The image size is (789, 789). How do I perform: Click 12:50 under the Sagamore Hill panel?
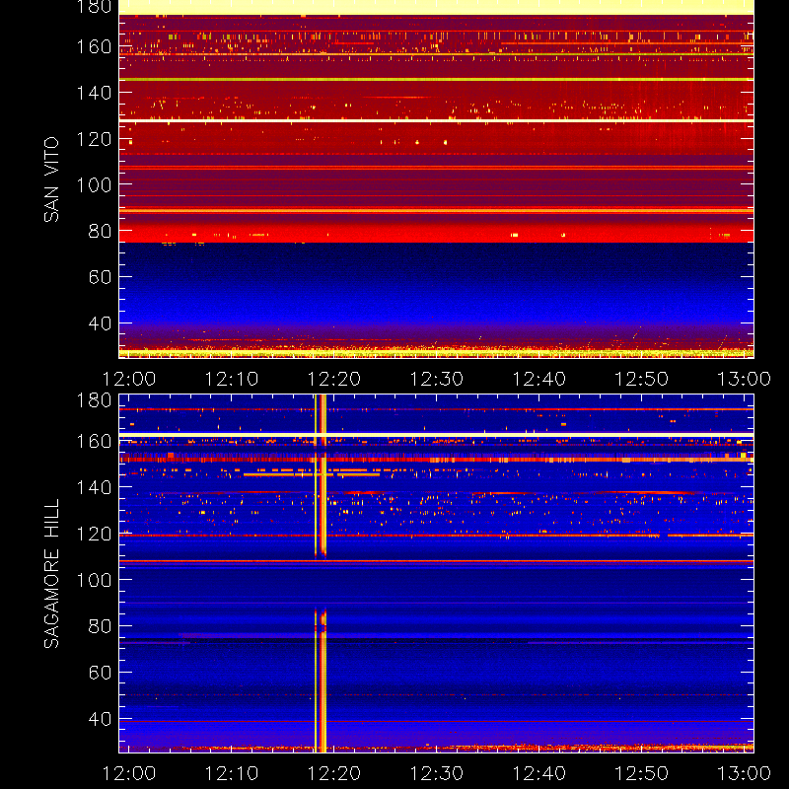(642, 773)
